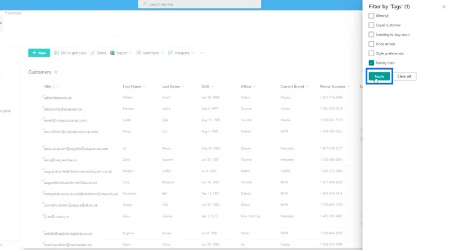Focus the Search this list field

click(x=200, y=4)
